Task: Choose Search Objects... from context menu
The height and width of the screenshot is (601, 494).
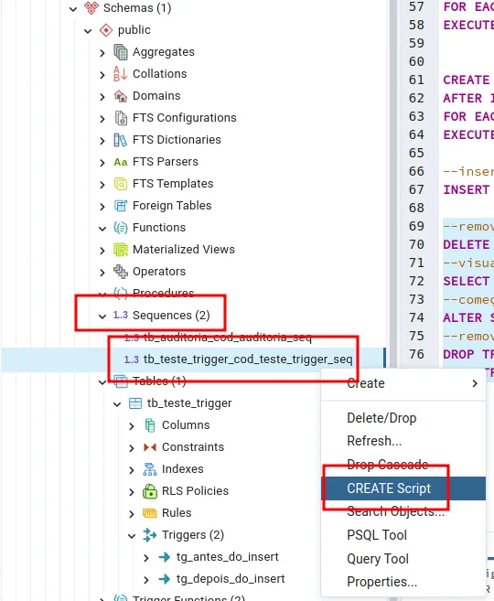Action: click(x=403, y=511)
